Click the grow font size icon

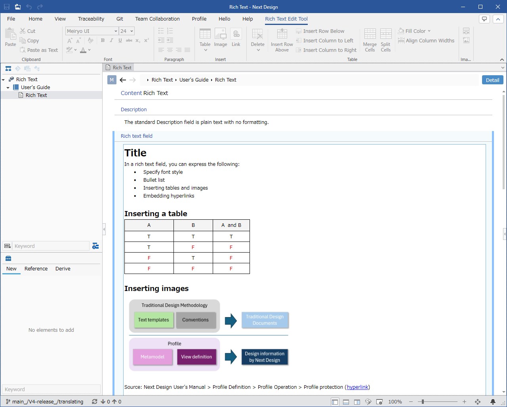(x=70, y=40)
